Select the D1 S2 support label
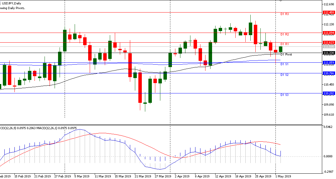This screenshot has height=179, width=336. (285, 75)
